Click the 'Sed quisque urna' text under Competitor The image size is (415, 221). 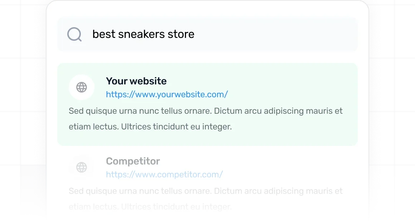(102, 191)
